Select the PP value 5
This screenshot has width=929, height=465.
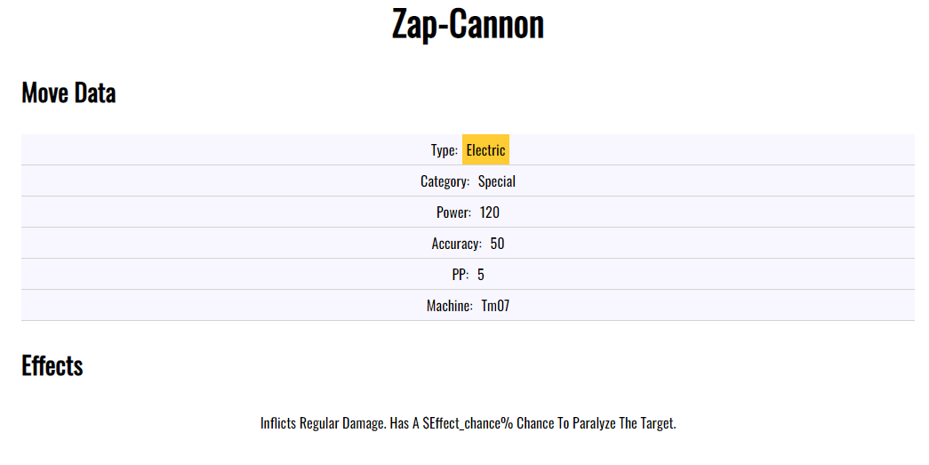coord(481,275)
